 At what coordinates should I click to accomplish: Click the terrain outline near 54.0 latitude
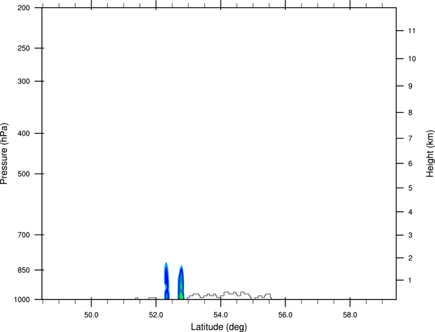click(229, 295)
